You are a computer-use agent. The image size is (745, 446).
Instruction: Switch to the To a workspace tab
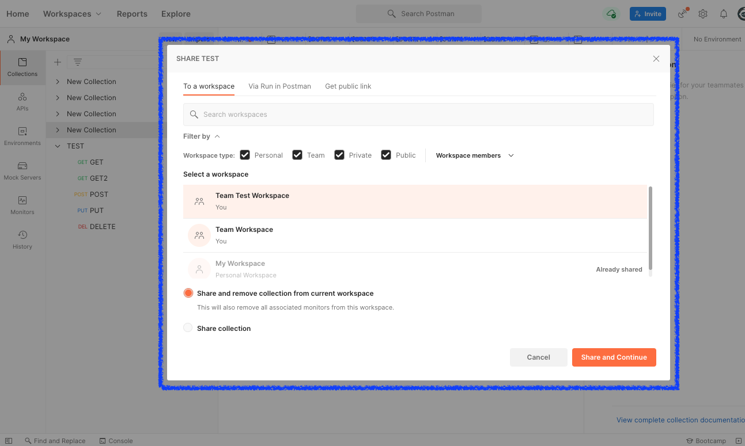pos(209,86)
